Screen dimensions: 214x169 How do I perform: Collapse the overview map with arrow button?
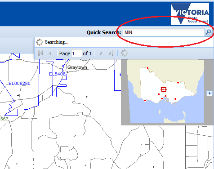click(210, 93)
